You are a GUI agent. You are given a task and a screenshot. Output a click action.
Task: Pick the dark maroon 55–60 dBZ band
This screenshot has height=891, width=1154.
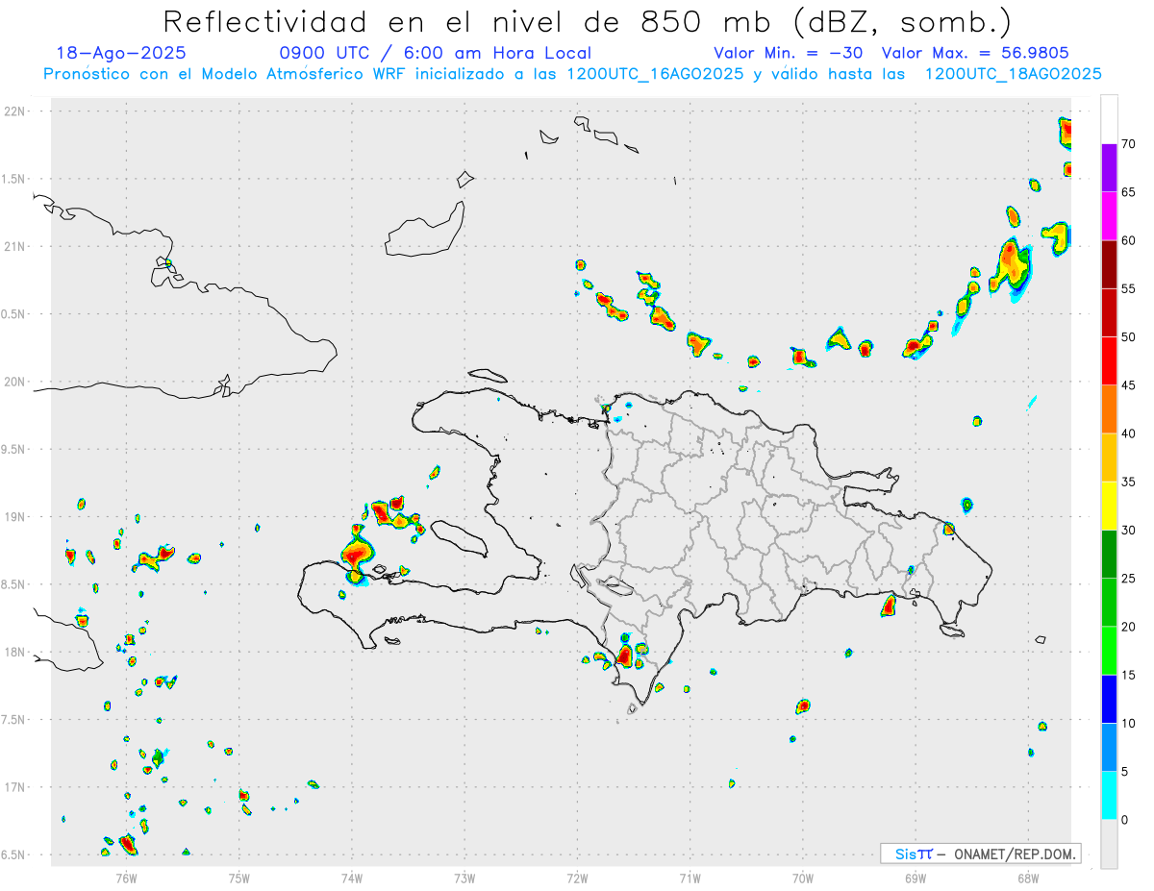(x=1109, y=264)
